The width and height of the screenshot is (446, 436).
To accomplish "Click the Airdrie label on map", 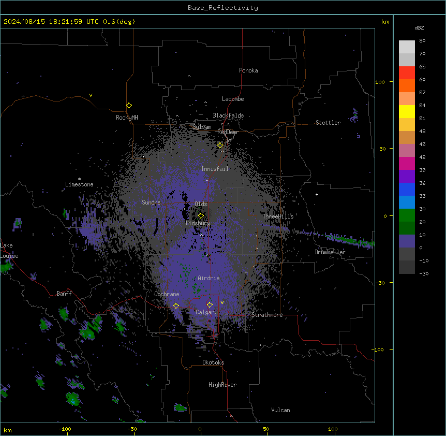I will 209,278.
